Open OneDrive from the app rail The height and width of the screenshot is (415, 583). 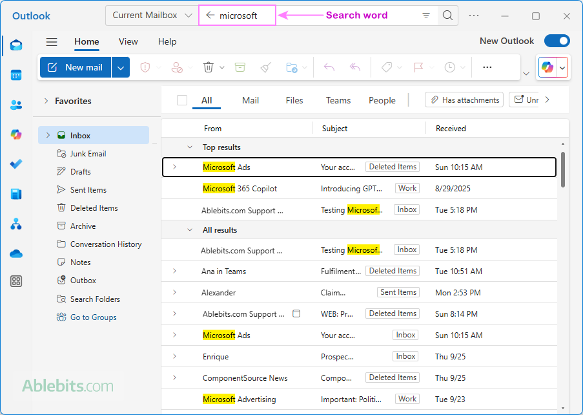tap(16, 253)
